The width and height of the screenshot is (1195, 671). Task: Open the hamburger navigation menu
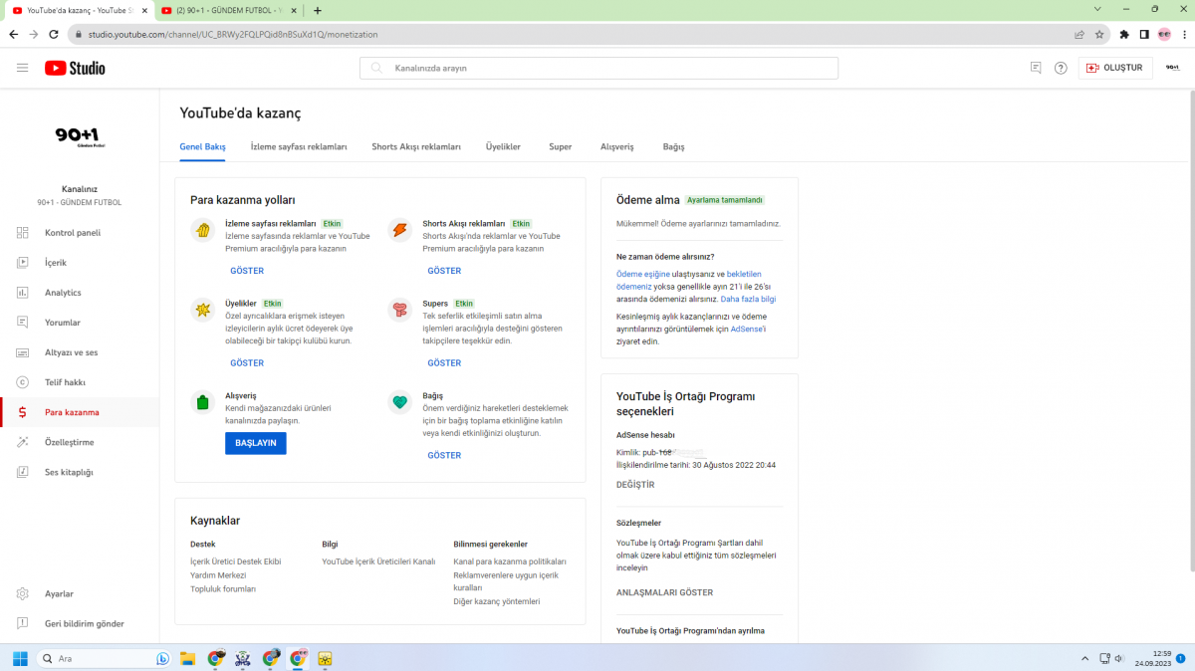point(22,68)
